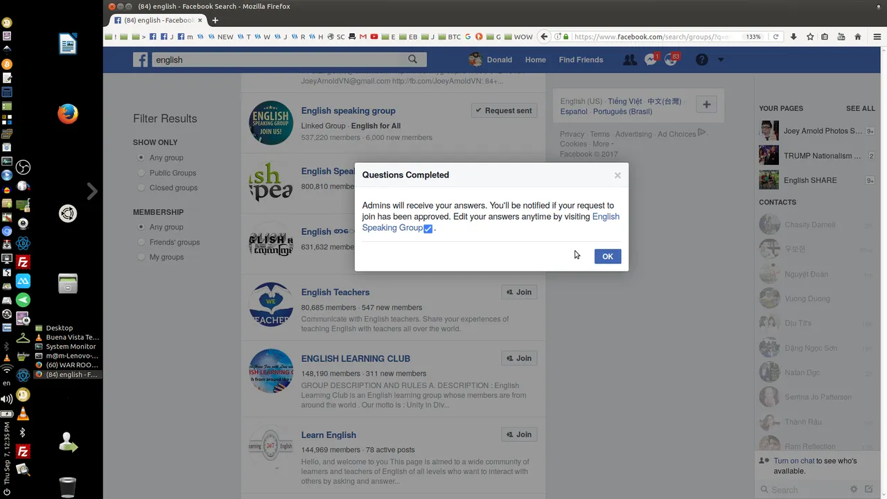Open Find Friends in Facebook header
The height and width of the screenshot is (499, 887).
581,60
